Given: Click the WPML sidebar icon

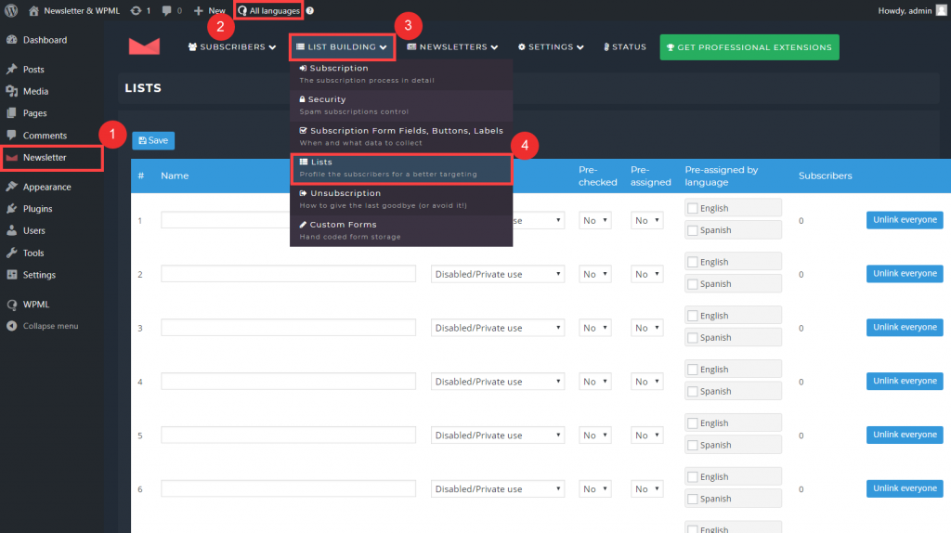Looking at the screenshot, I should [x=11, y=305].
